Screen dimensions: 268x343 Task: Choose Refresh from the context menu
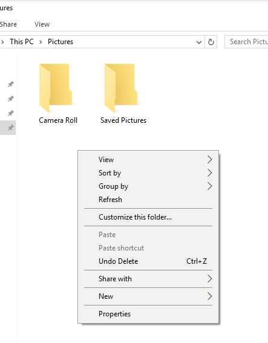pyautogui.click(x=148, y=200)
